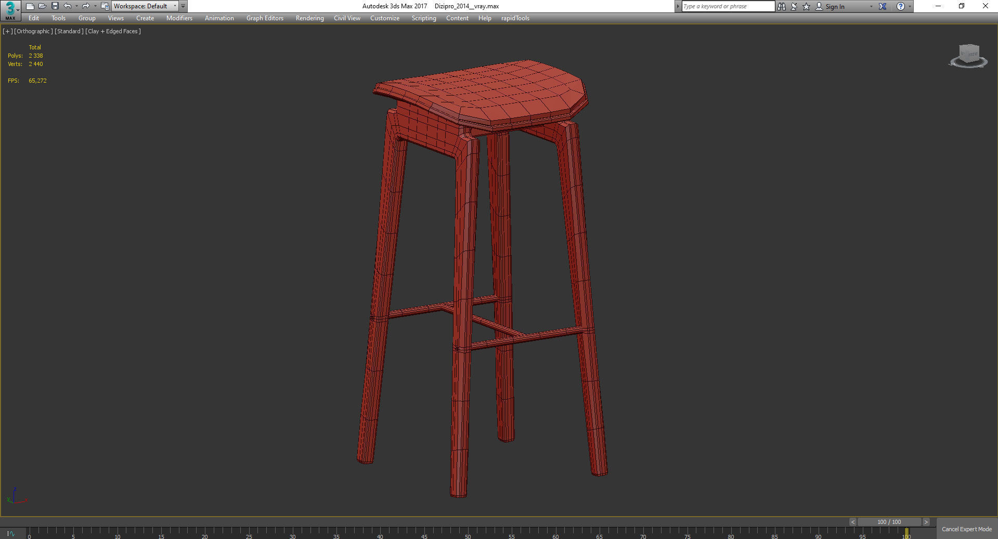Open the Edit menu
998x539 pixels.
pos(34,18)
